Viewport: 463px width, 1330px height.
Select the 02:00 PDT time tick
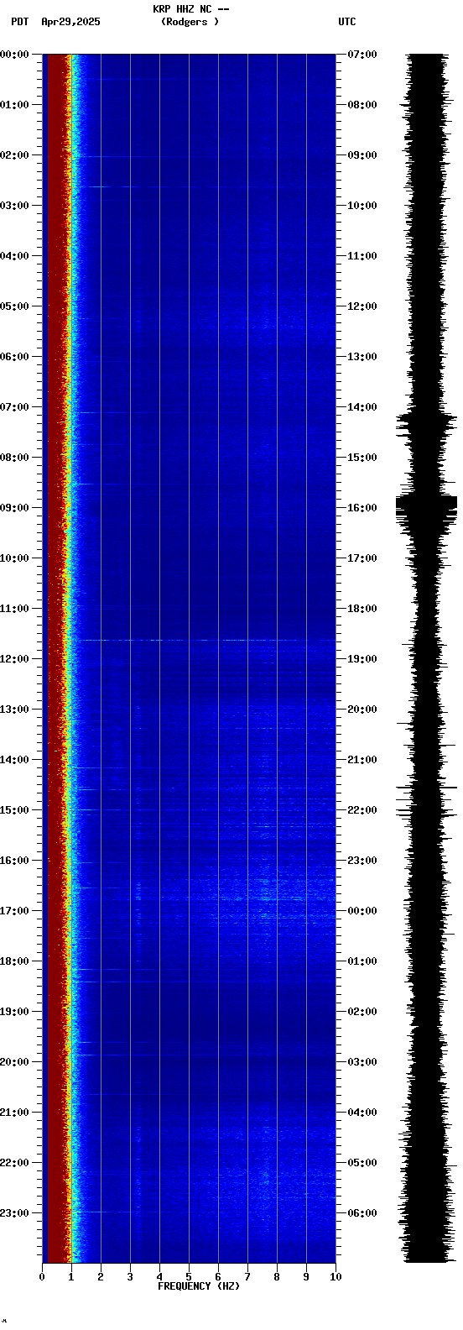click(16, 155)
